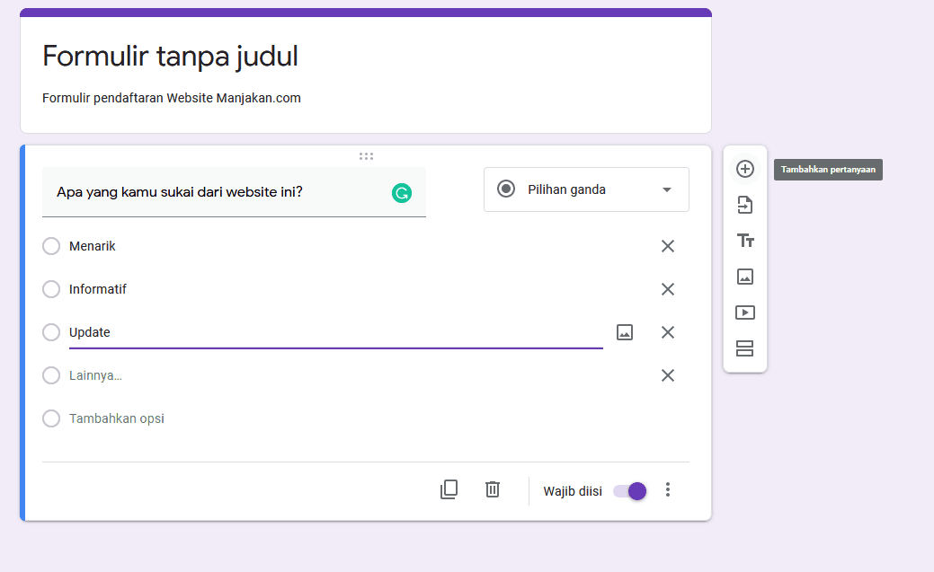
Task: Click the "Lainnya" option text
Action: coord(93,375)
